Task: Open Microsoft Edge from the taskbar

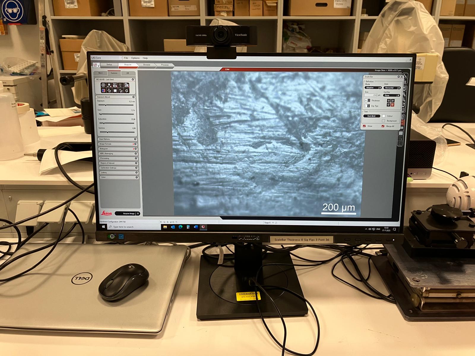Action: pos(180,227)
